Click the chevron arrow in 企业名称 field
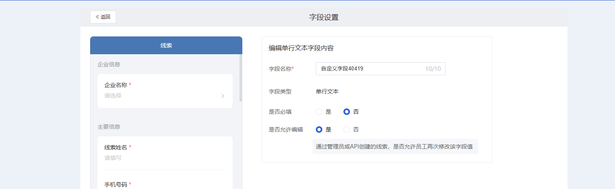The image size is (615, 189). pos(223,96)
